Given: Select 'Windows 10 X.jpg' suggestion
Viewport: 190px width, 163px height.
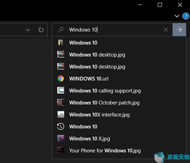Looking at the screenshot, I should (119, 139).
